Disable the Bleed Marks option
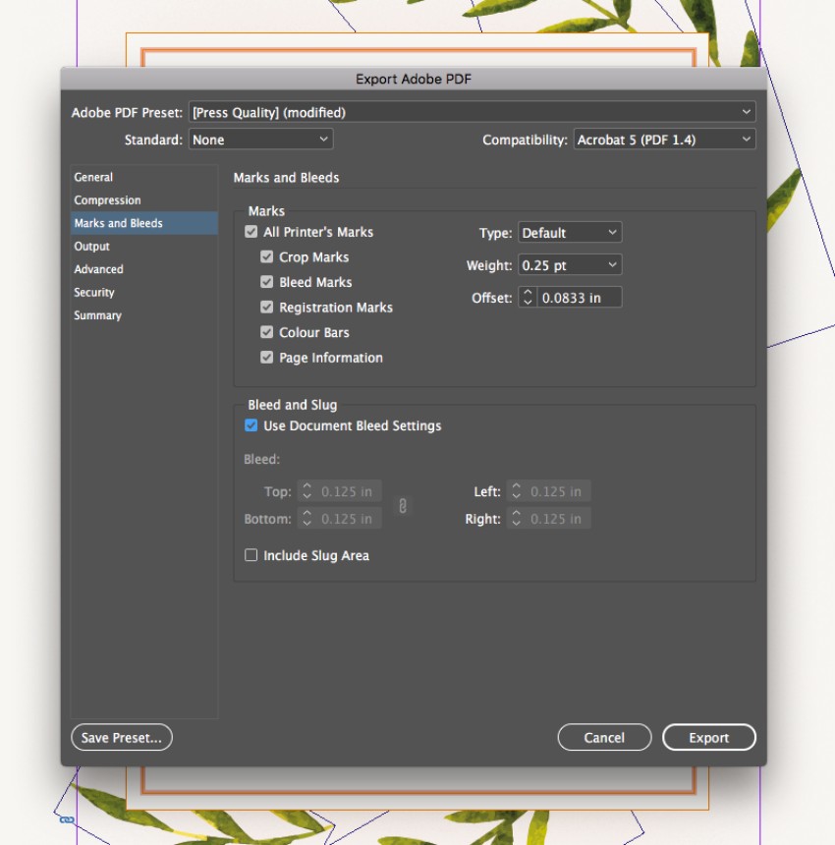This screenshot has height=845, width=835. (x=267, y=283)
